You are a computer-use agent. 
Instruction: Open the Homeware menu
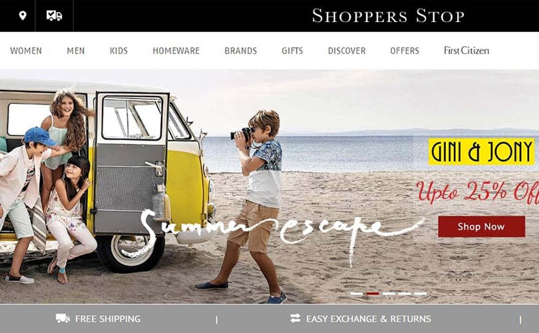pyautogui.click(x=176, y=51)
